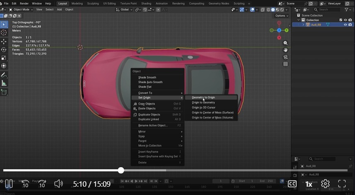Collapse Collection in outliner
Screen dimensions: 355x195
299,20
